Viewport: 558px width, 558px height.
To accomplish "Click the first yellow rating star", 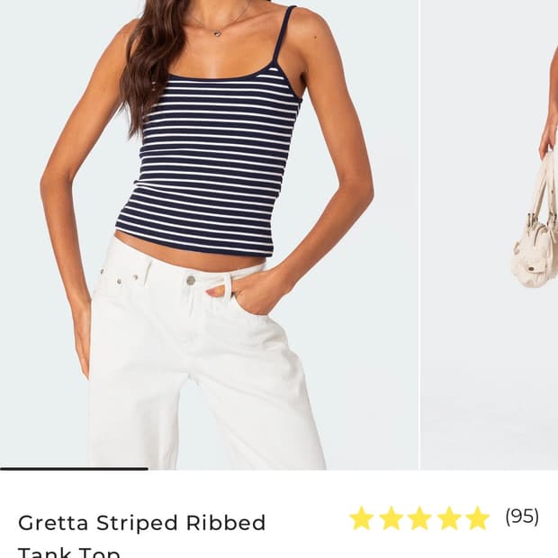I will [362, 518].
